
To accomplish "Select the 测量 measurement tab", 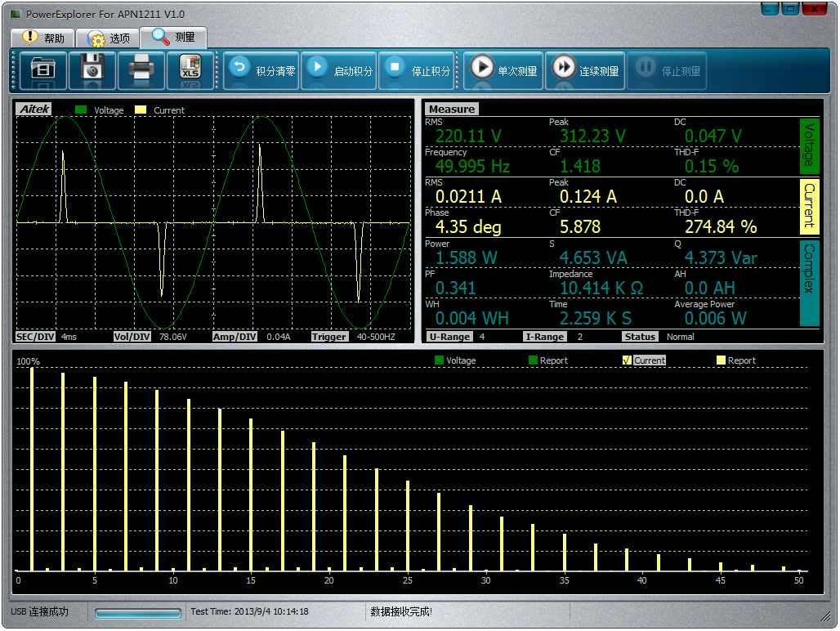I will pos(173,38).
